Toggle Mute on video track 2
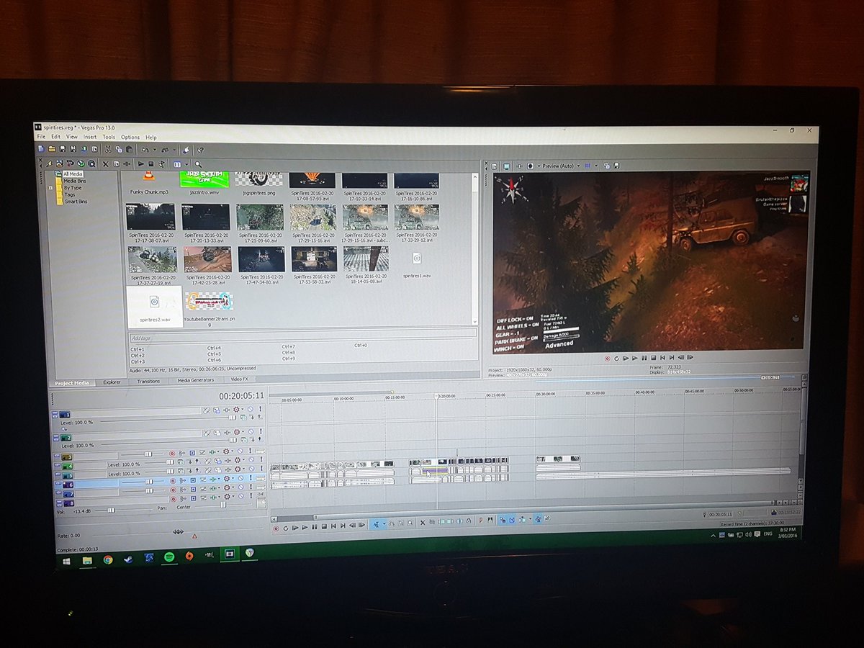 pyautogui.click(x=251, y=432)
